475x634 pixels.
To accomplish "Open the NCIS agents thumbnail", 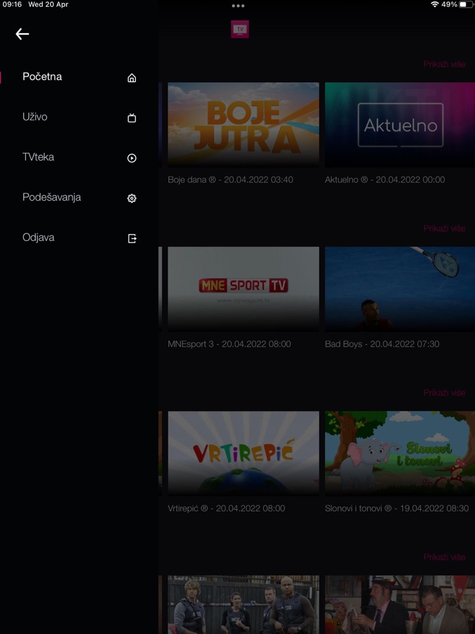I will 244,605.
